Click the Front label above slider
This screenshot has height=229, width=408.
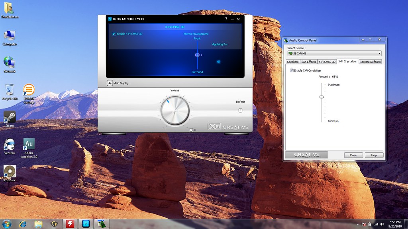coord(197,39)
